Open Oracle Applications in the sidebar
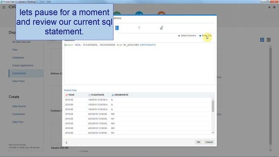The height and width of the screenshot is (157, 279). [x=23, y=65]
